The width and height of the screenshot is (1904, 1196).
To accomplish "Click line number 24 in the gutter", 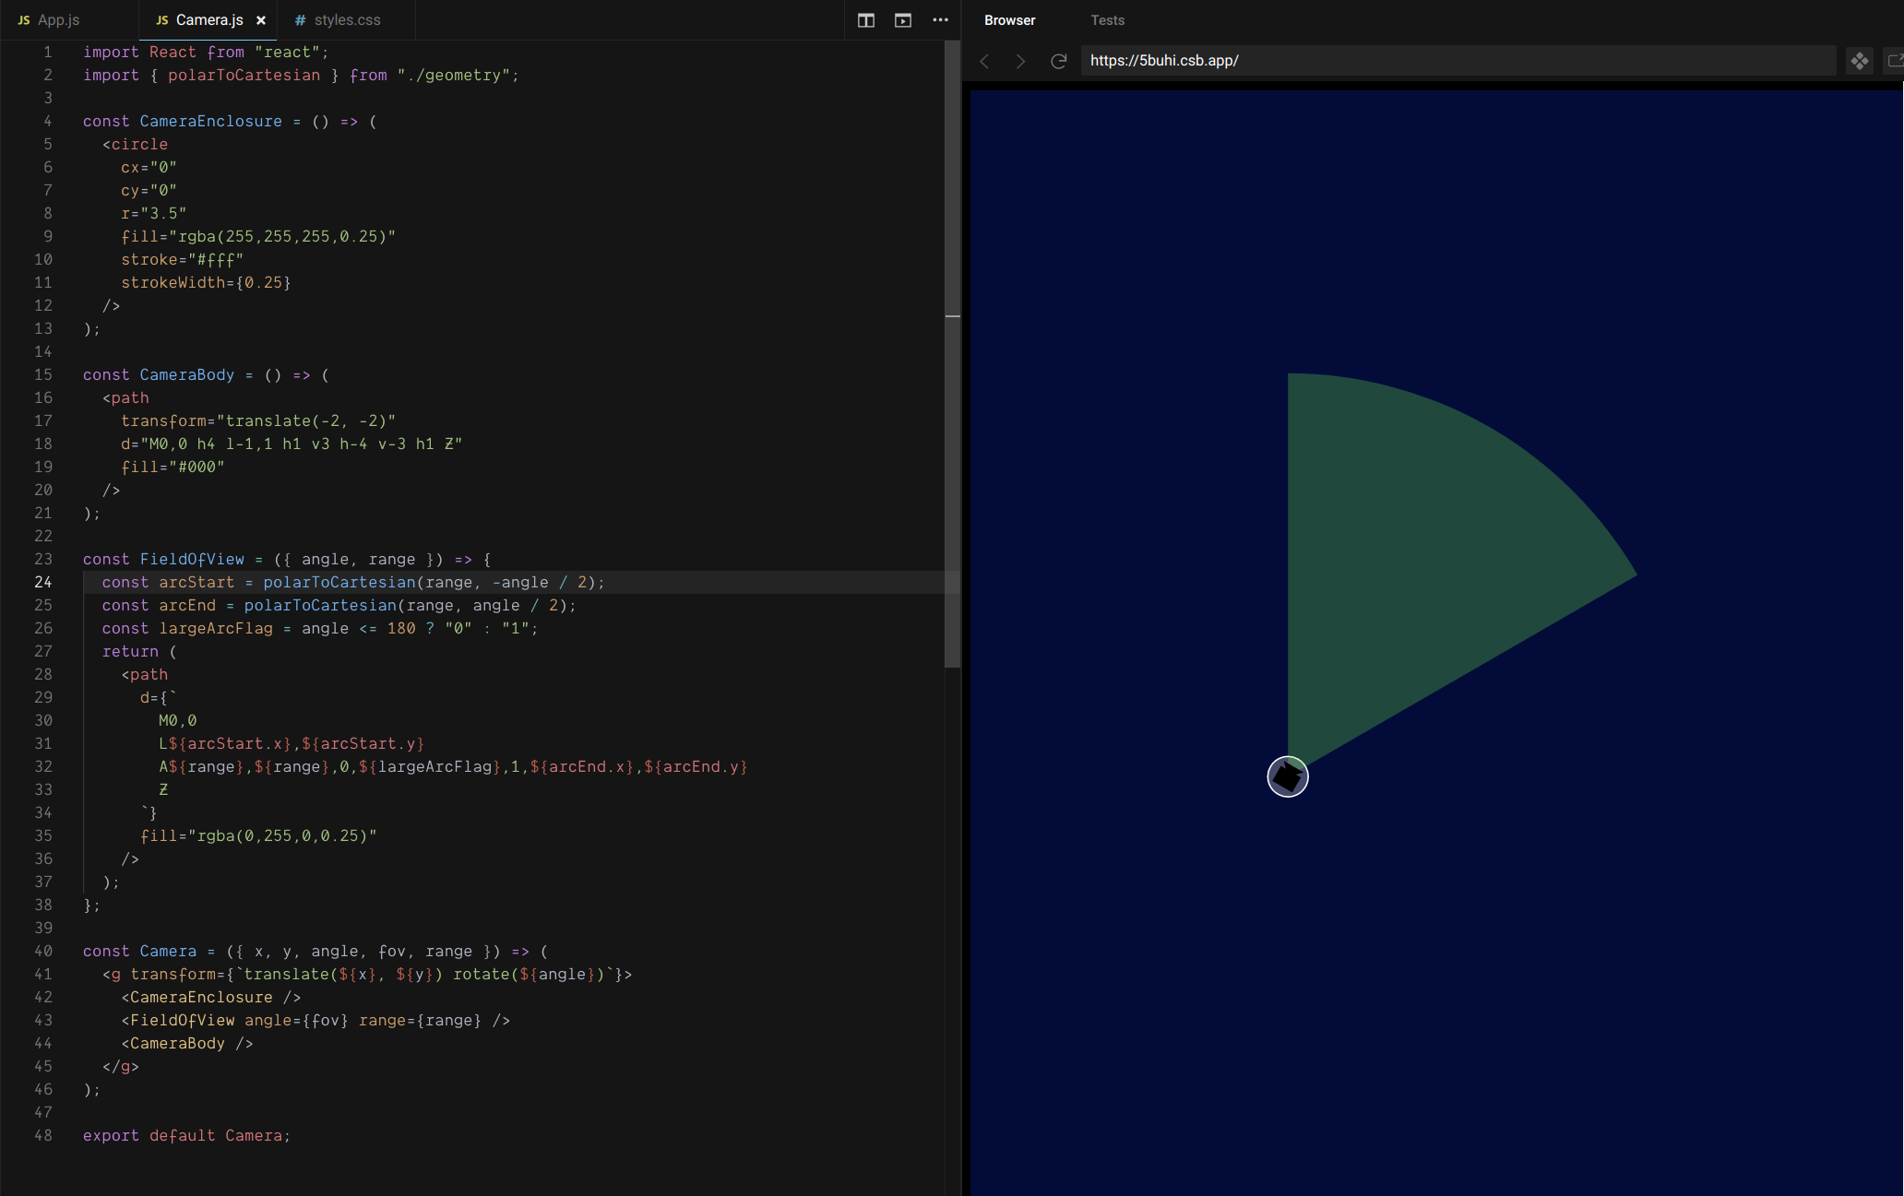I will click(43, 582).
